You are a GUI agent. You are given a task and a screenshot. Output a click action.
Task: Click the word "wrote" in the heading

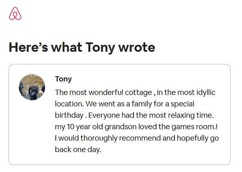click(137, 48)
